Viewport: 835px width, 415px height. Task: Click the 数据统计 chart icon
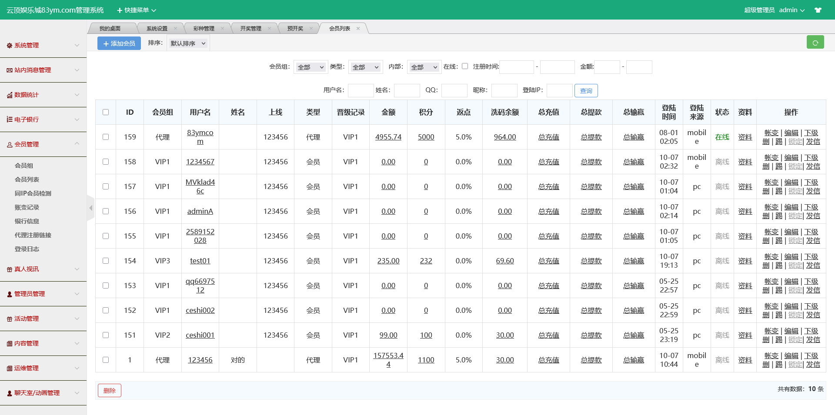9,95
